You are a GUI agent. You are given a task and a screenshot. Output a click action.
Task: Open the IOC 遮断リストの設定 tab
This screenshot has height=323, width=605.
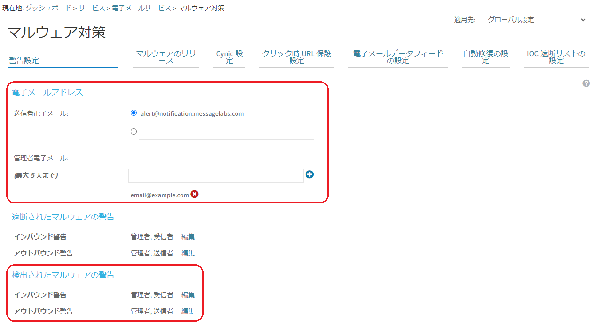(x=556, y=57)
